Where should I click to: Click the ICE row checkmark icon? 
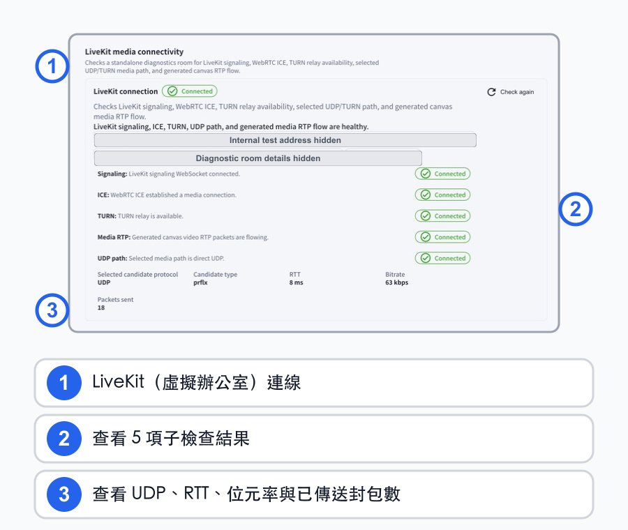(x=426, y=195)
